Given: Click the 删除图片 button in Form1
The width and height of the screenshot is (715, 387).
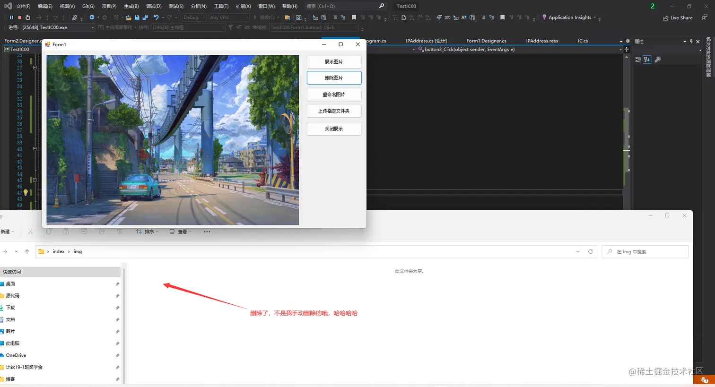Looking at the screenshot, I should coord(334,78).
